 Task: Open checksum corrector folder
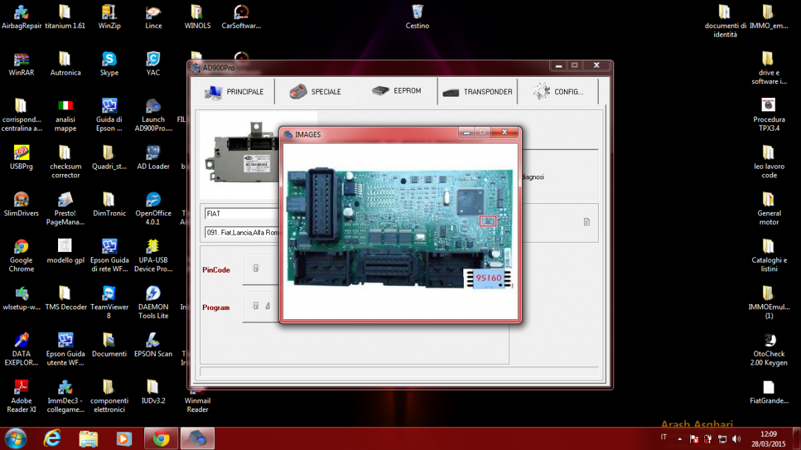(x=65, y=161)
